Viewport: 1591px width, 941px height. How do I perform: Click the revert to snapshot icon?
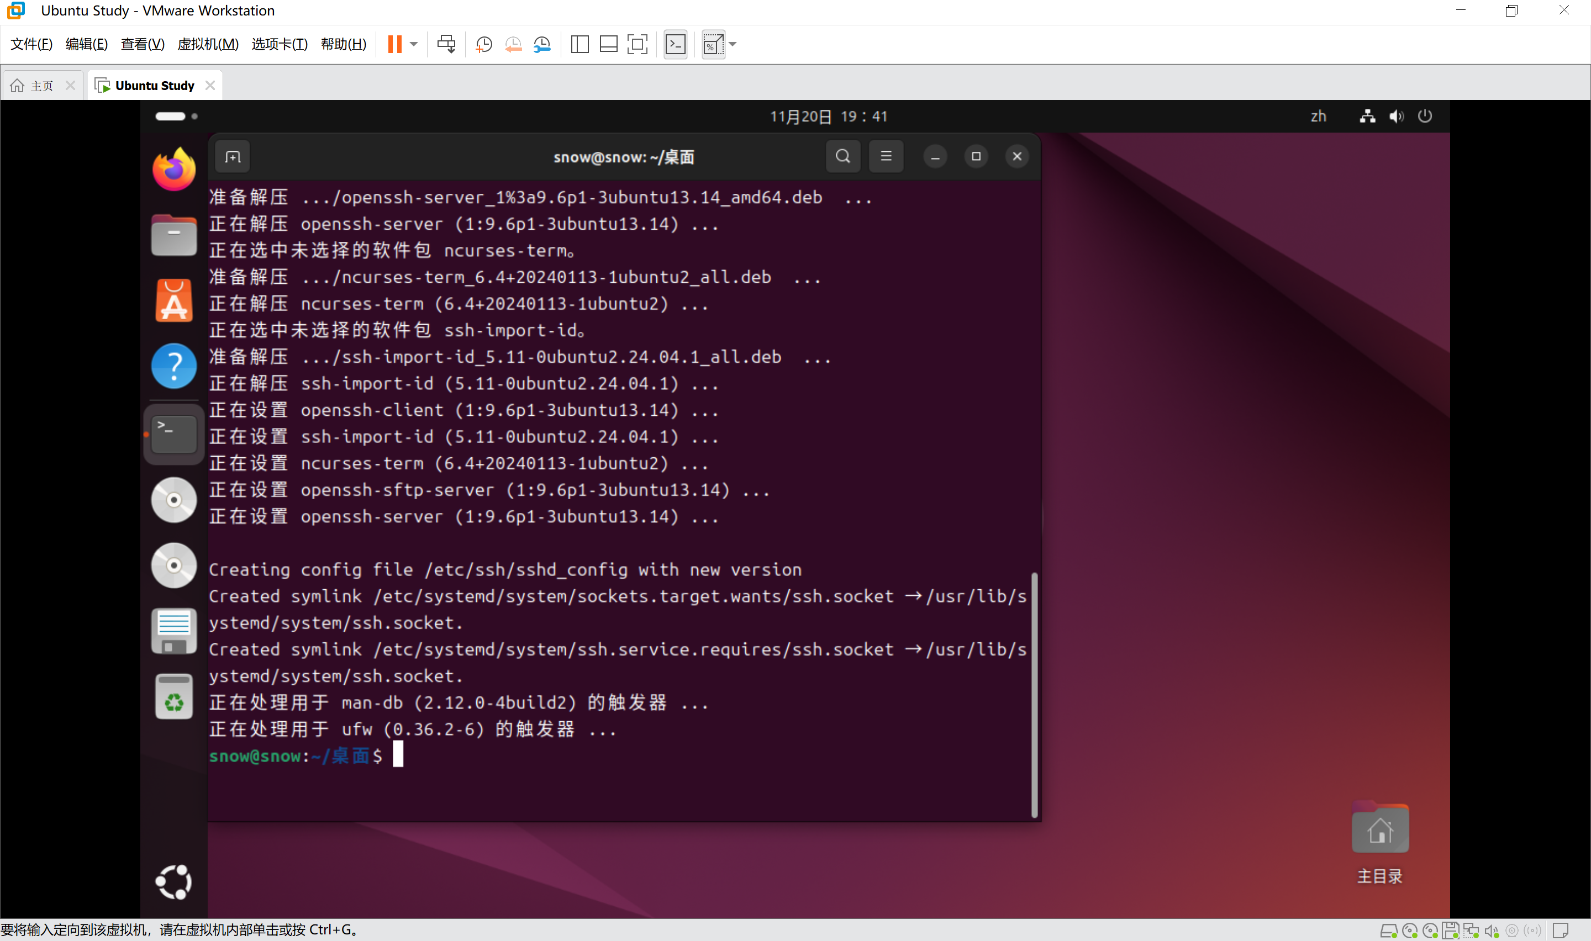pyautogui.click(x=513, y=44)
